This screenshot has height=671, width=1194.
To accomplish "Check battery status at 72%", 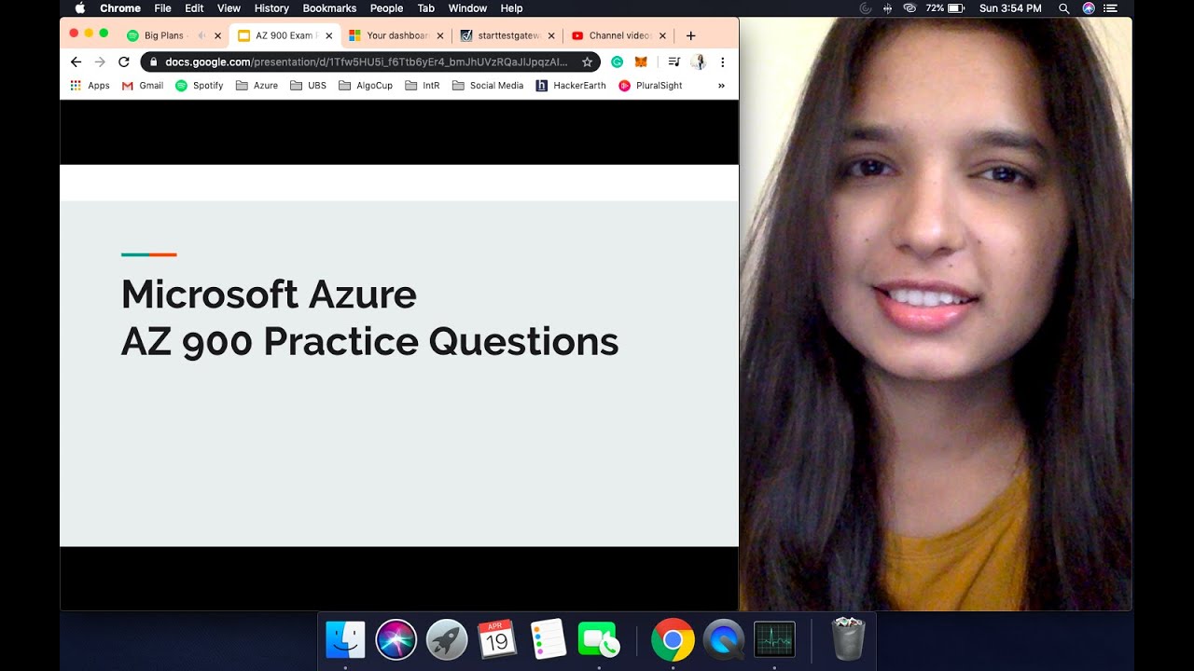I will [945, 8].
